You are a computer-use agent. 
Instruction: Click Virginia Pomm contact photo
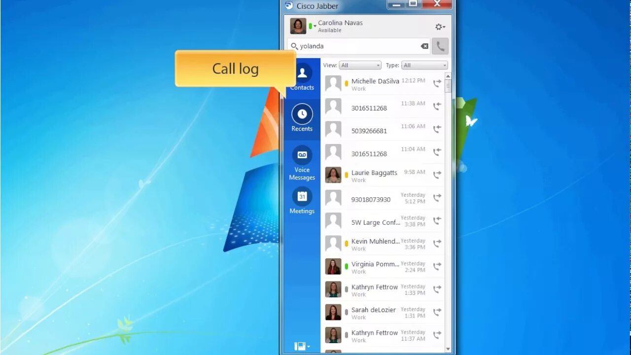[x=333, y=267]
